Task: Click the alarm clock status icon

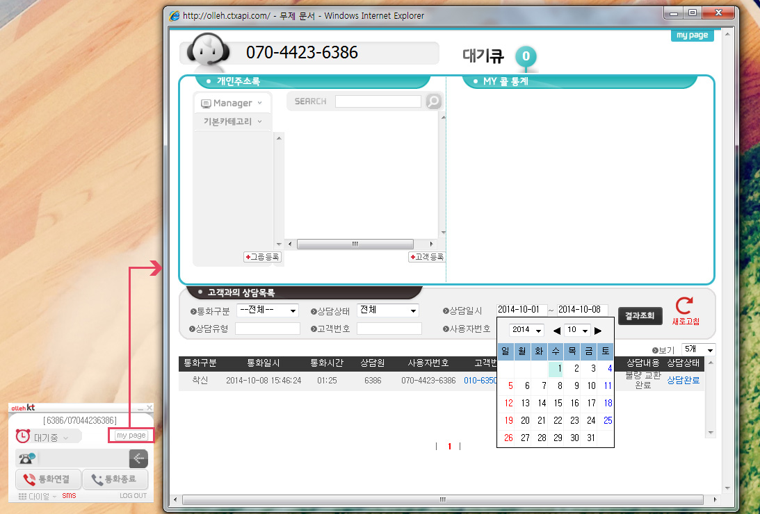Action: (23, 436)
